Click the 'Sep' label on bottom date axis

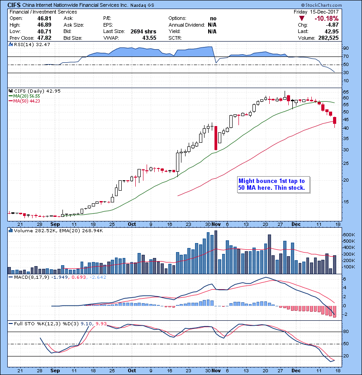[55, 370]
